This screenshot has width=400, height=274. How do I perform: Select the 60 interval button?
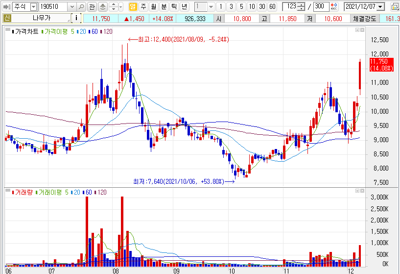click(272, 7)
